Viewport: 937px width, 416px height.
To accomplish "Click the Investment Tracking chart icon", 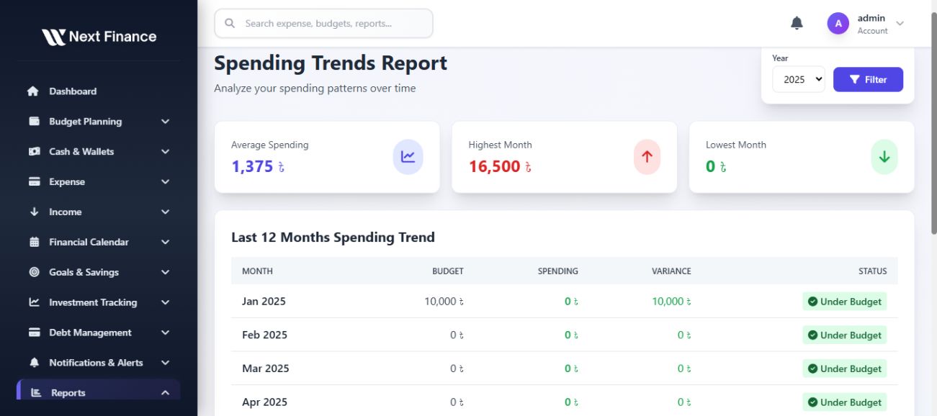I will point(34,303).
